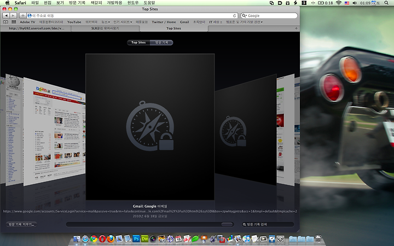The width and height of the screenshot is (394, 246).
Task: Open iPhoto from the dock
Action: (x=161, y=238)
